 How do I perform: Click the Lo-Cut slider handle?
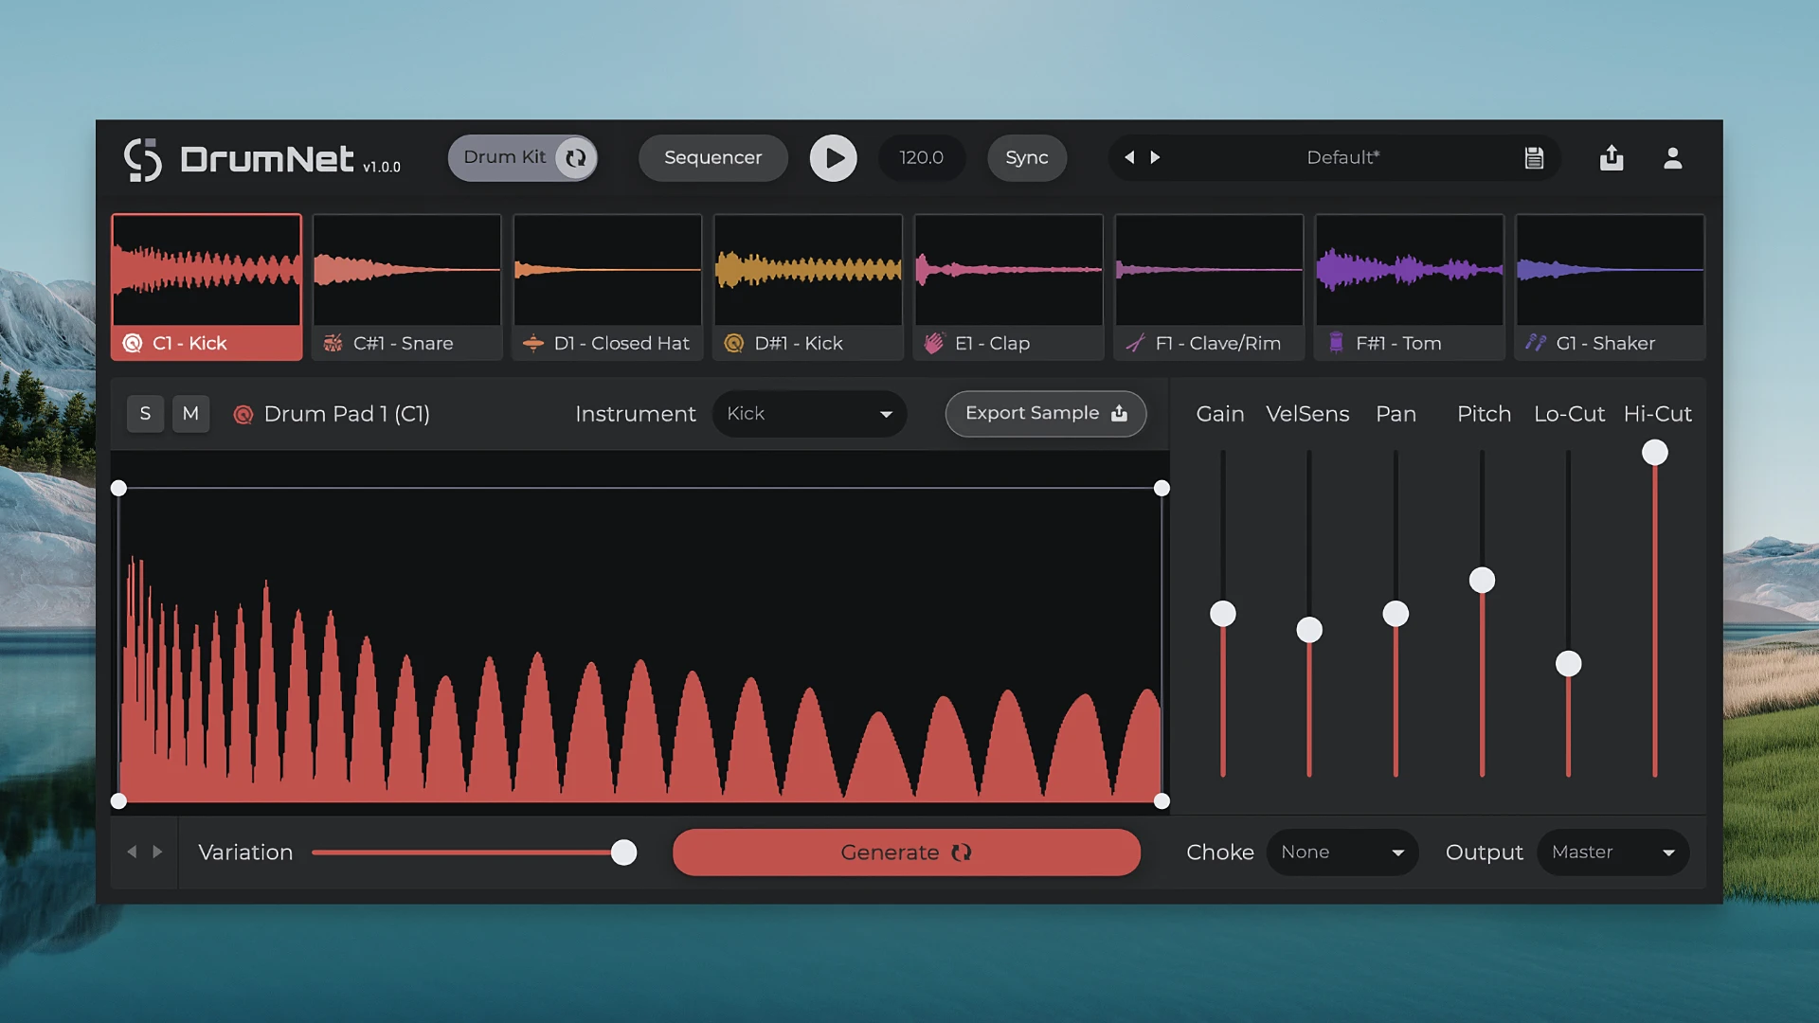1569,664
